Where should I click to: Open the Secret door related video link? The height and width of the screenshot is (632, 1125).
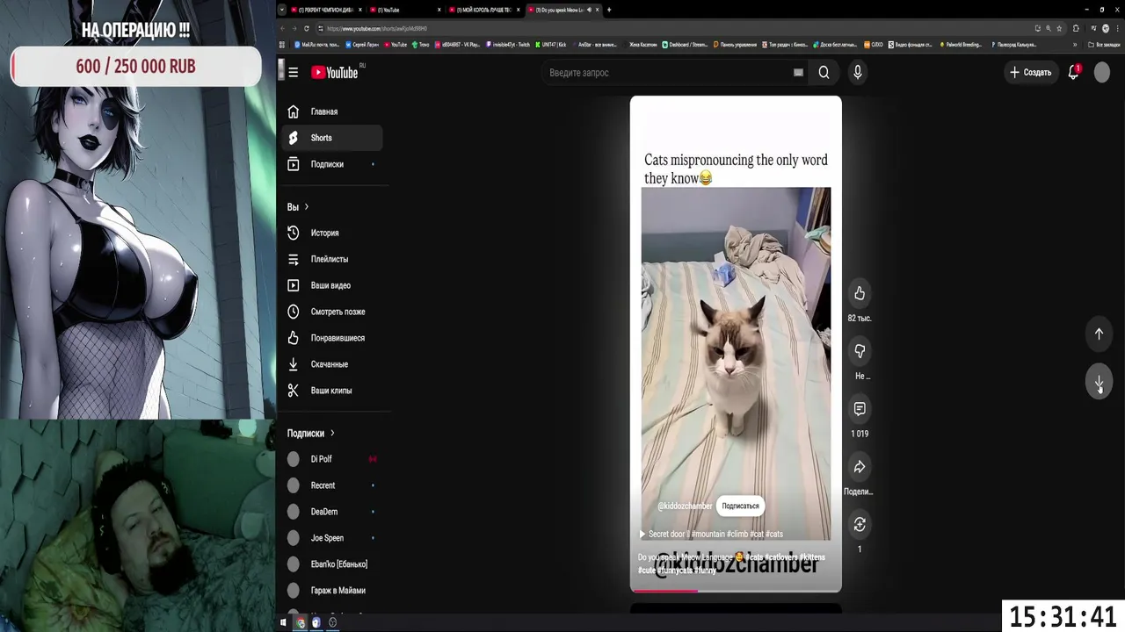click(710, 534)
